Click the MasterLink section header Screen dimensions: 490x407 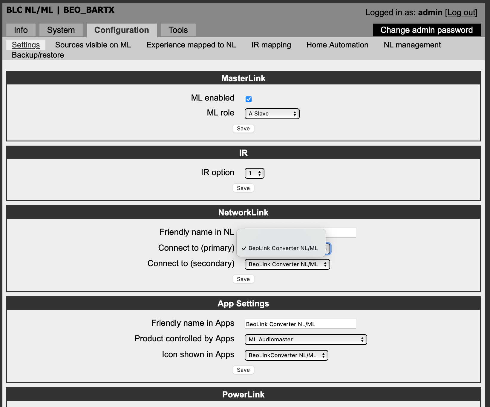tap(243, 78)
